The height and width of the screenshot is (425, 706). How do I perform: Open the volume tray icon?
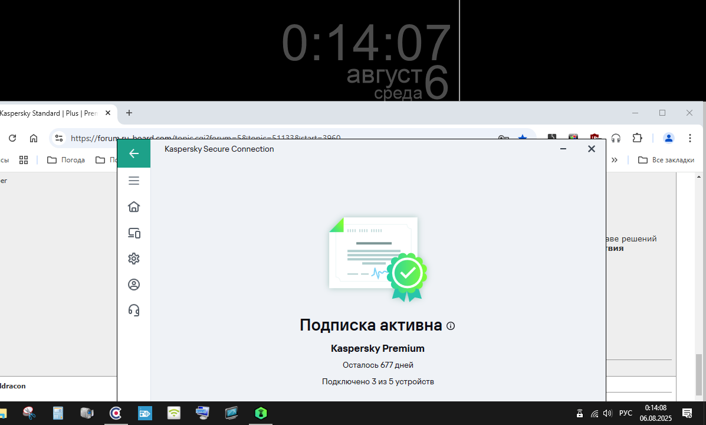pos(608,413)
